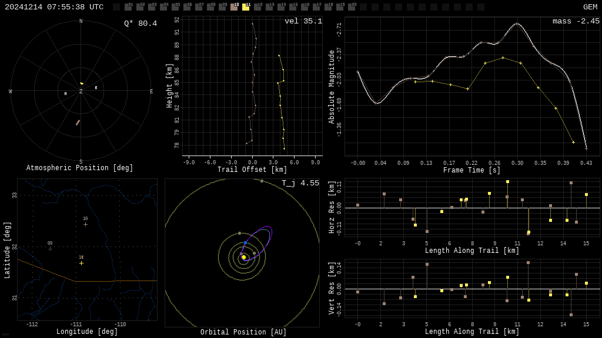
Task: Click the yellow station 11 indicator box
Action: [246, 7]
